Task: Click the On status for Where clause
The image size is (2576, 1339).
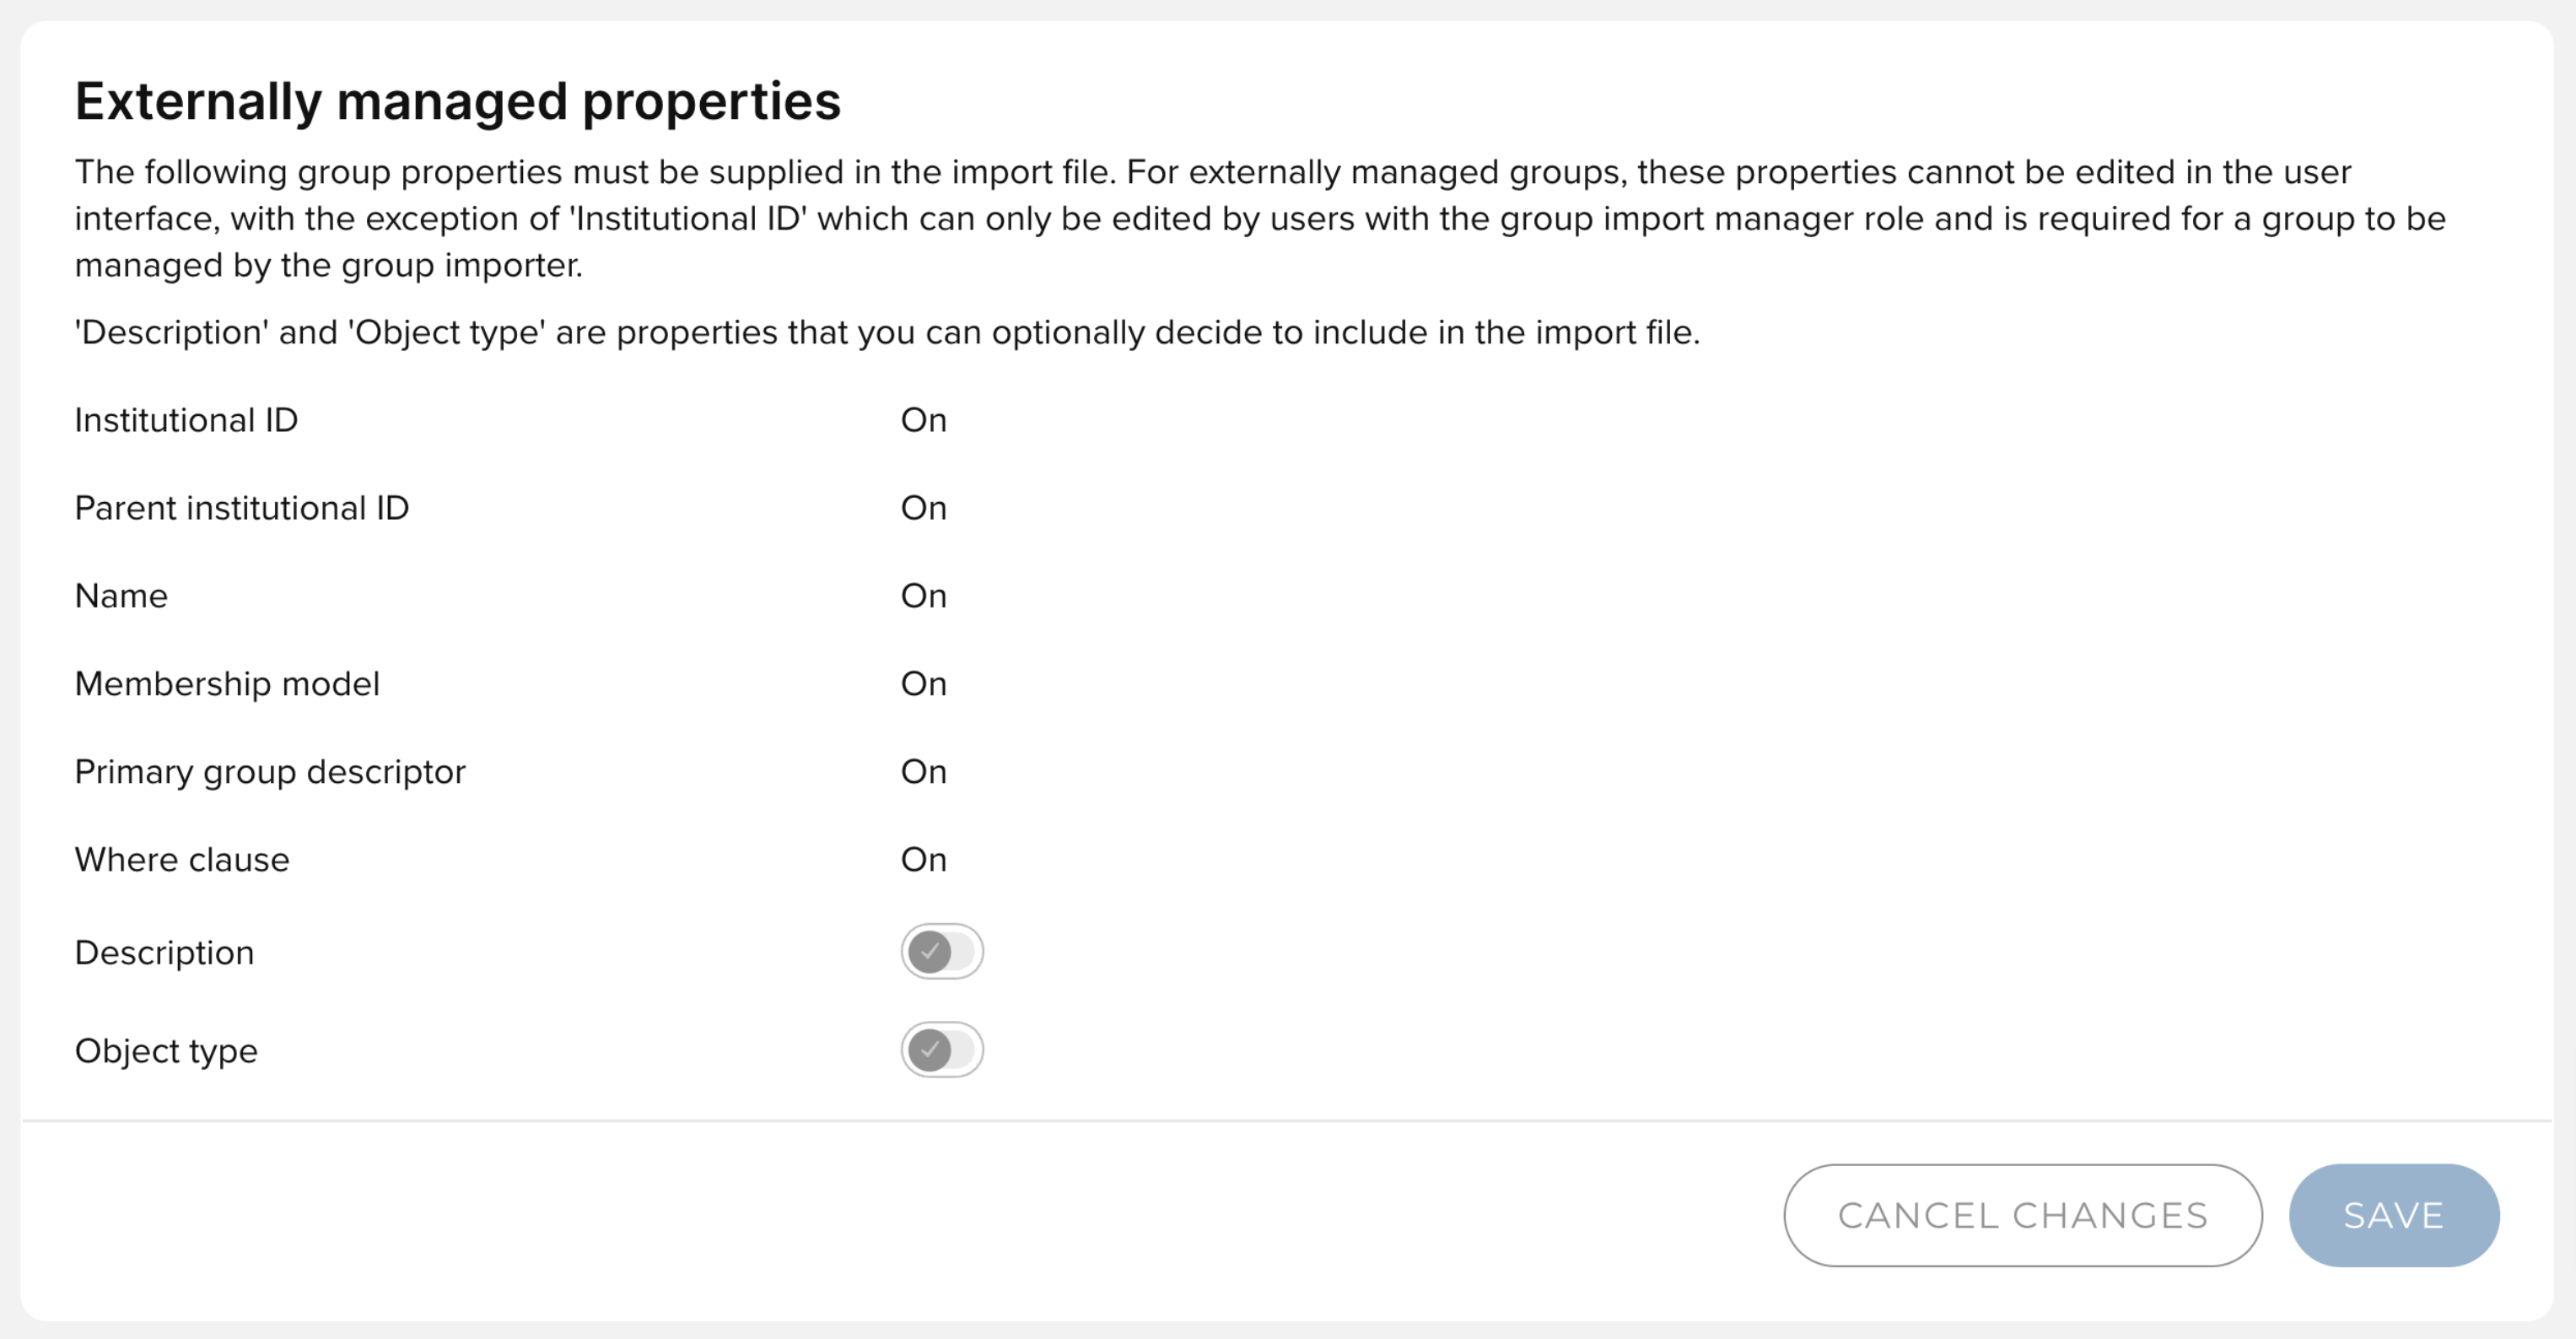Action: 923,860
